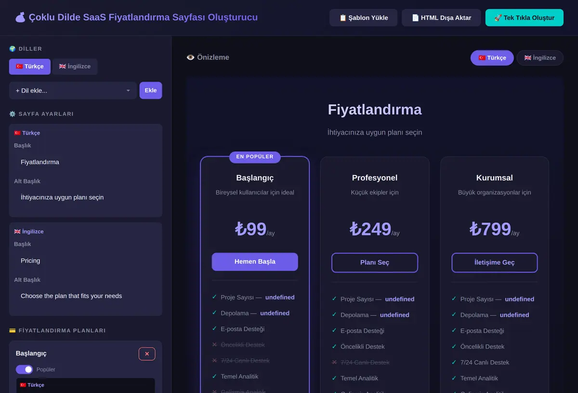Switch preview language to İngilizce
This screenshot has width=578, height=393.
(x=540, y=58)
